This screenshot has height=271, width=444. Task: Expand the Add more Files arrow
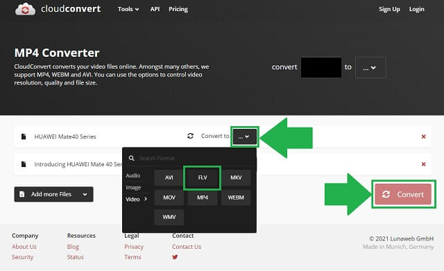pyautogui.click(x=85, y=194)
